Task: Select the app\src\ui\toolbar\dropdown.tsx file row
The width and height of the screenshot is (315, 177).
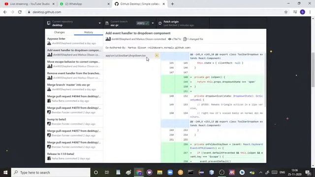Action: pos(132,56)
